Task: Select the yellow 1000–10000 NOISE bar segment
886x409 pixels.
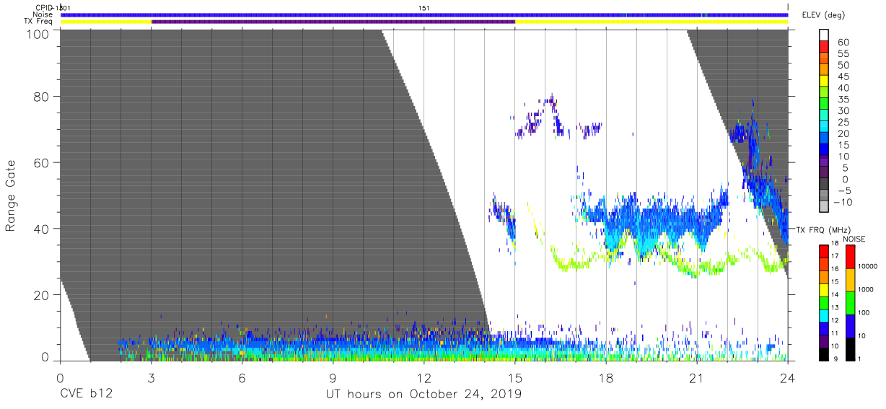Action: 850,279
